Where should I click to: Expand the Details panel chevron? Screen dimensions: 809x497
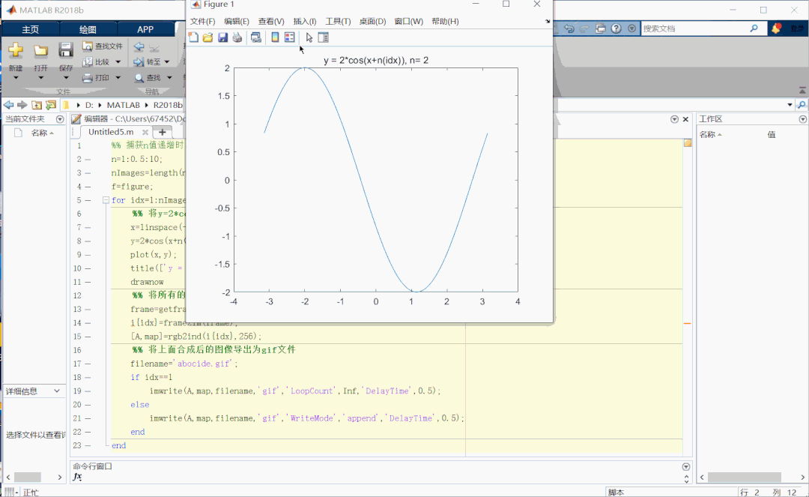(57, 391)
